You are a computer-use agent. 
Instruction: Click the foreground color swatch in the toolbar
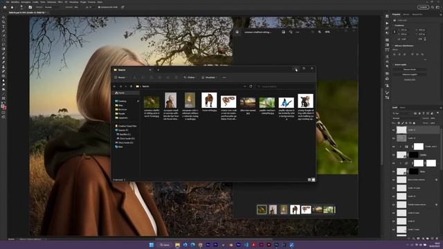(x=3, y=106)
